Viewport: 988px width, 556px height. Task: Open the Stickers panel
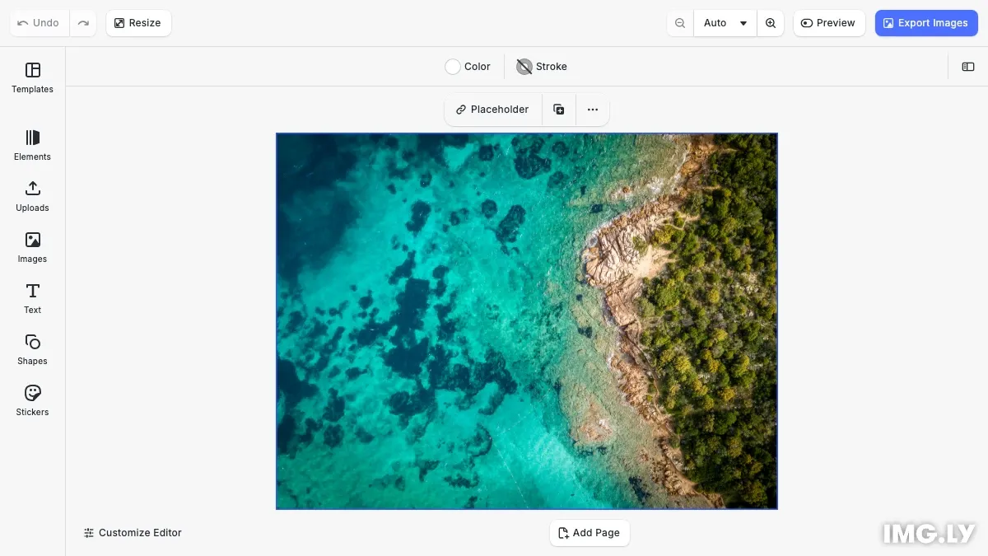point(32,400)
